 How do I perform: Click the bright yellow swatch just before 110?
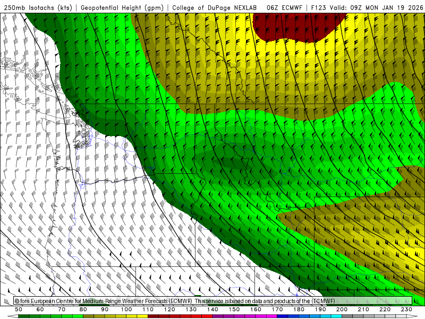[142, 316]
